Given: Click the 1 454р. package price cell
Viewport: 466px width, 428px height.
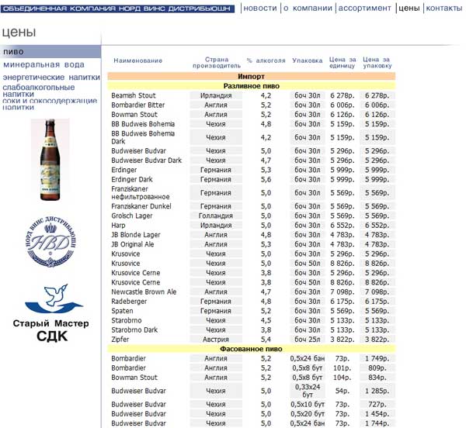Looking at the screenshot, I should coord(377,414).
